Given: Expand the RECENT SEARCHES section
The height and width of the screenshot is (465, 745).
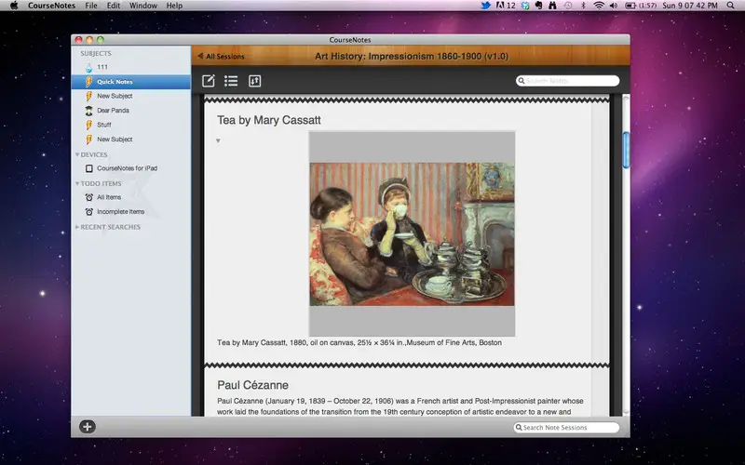Looking at the screenshot, I should [77, 227].
